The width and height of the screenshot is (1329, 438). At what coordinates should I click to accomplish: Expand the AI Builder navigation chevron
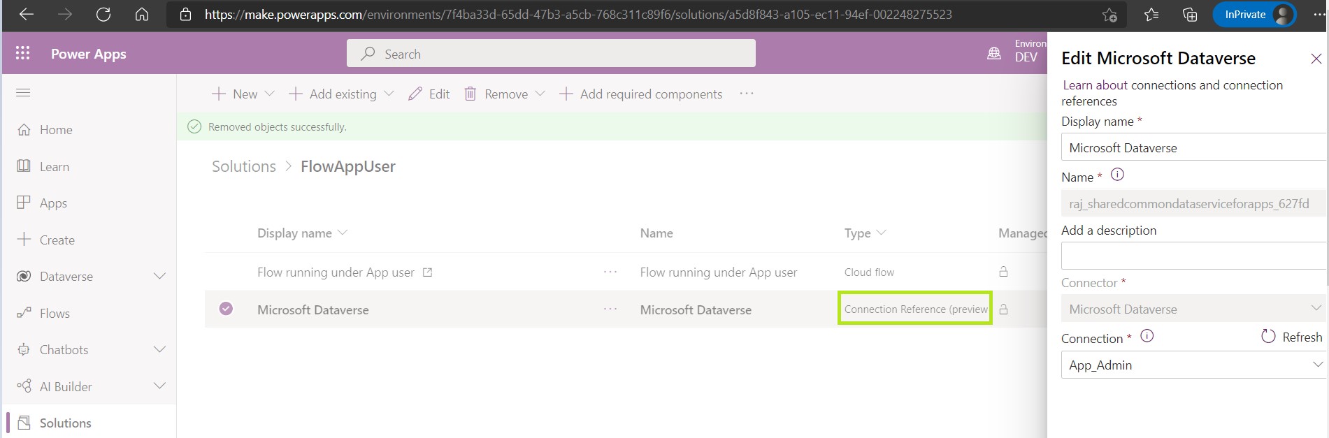coord(159,386)
